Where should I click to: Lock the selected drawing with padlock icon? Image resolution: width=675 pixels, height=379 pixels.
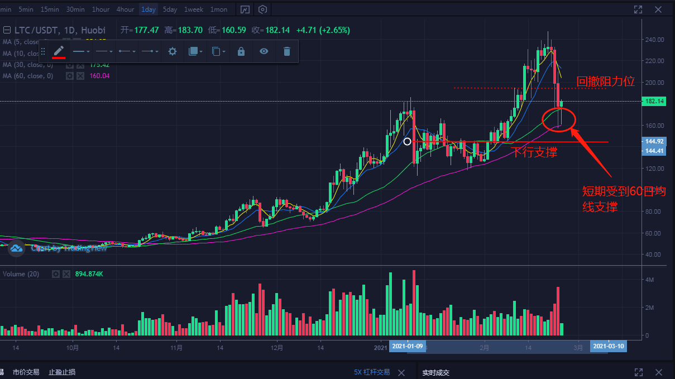click(241, 51)
